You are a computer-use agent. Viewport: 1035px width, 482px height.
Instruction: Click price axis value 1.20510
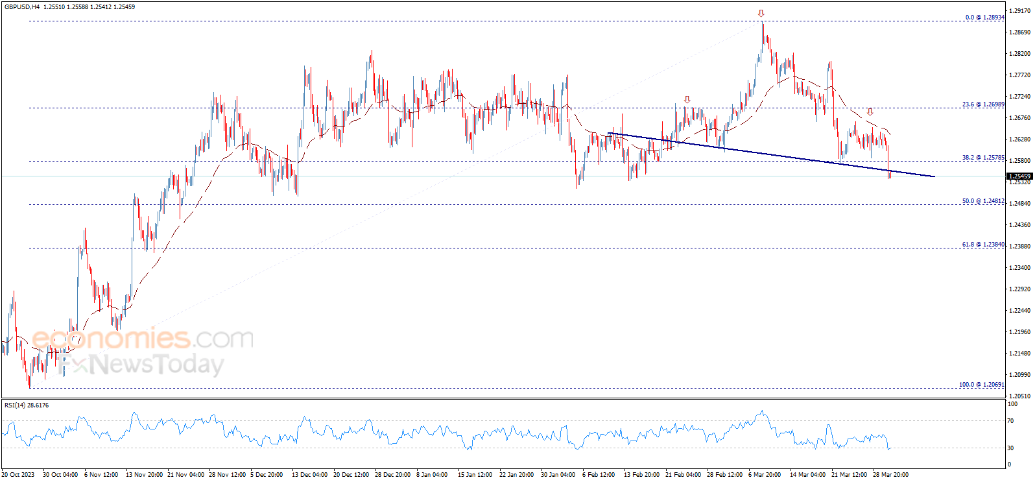coord(1021,396)
